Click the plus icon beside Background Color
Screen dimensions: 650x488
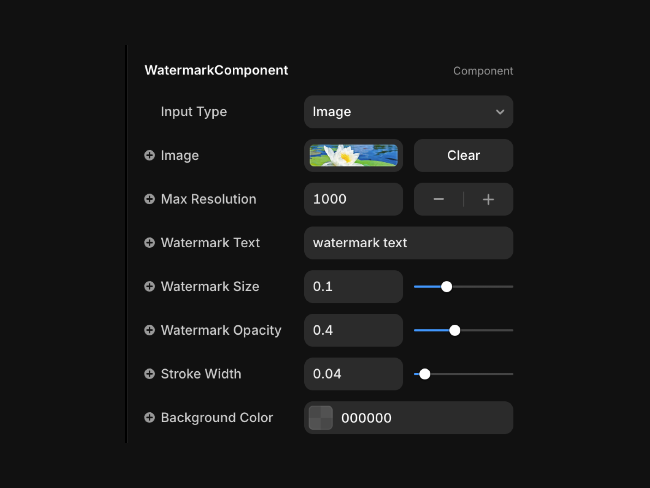tap(149, 417)
